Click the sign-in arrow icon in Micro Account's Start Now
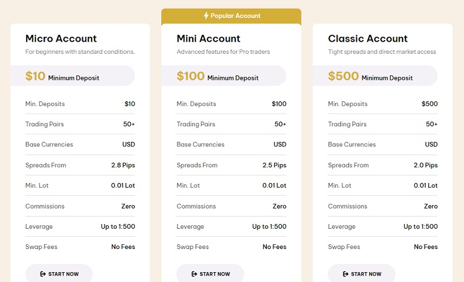This screenshot has width=464, height=282. pos(43,274)
